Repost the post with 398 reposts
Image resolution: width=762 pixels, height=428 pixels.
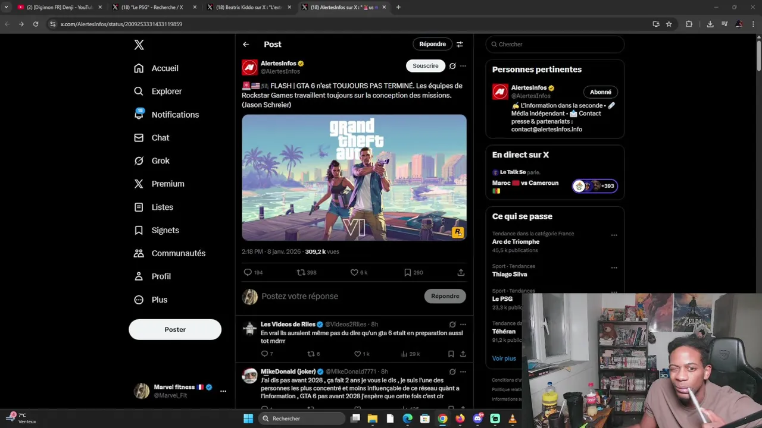pyautogui.click(x=307, y=272)
